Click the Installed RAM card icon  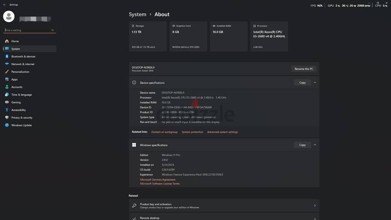tap(214, 26)
